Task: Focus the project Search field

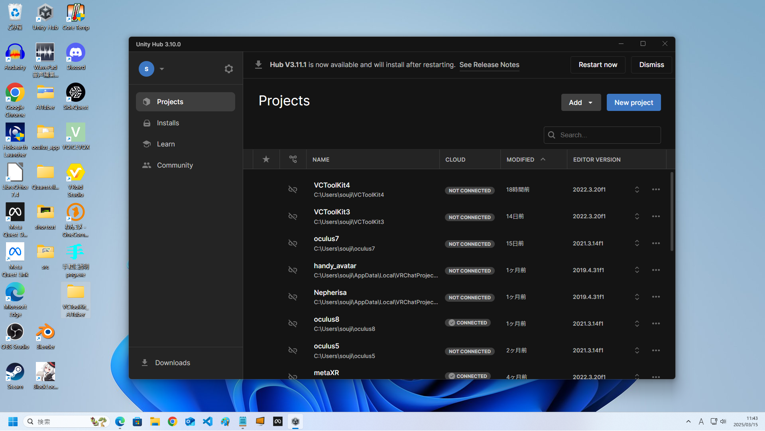Action: [x=602, y=135]
